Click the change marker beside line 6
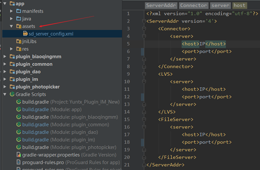 click(142, 51)
